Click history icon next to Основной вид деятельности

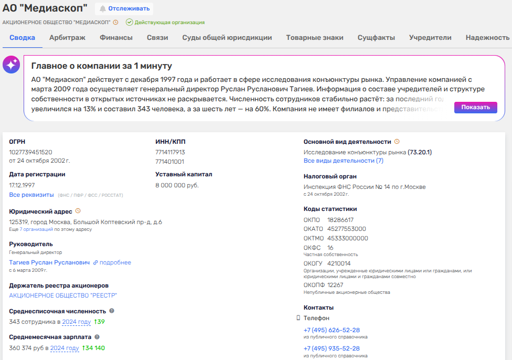click(x=397, y=142)
